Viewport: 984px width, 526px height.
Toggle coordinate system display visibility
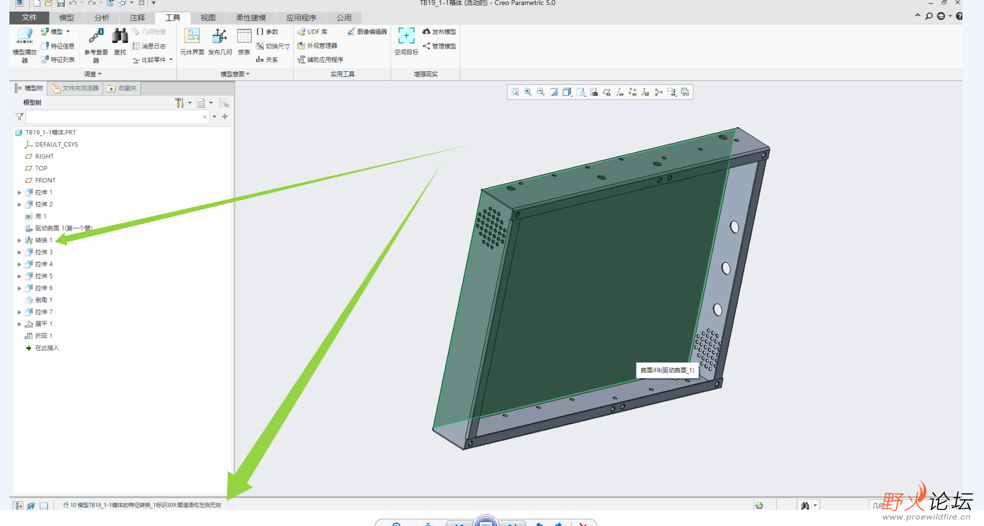pyautogui.click(x=645, y=92)
